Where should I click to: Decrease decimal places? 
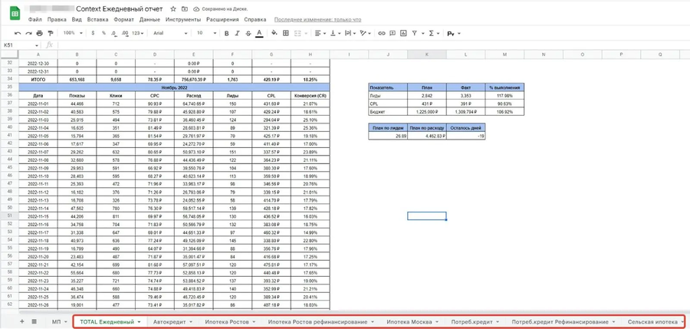114,33
